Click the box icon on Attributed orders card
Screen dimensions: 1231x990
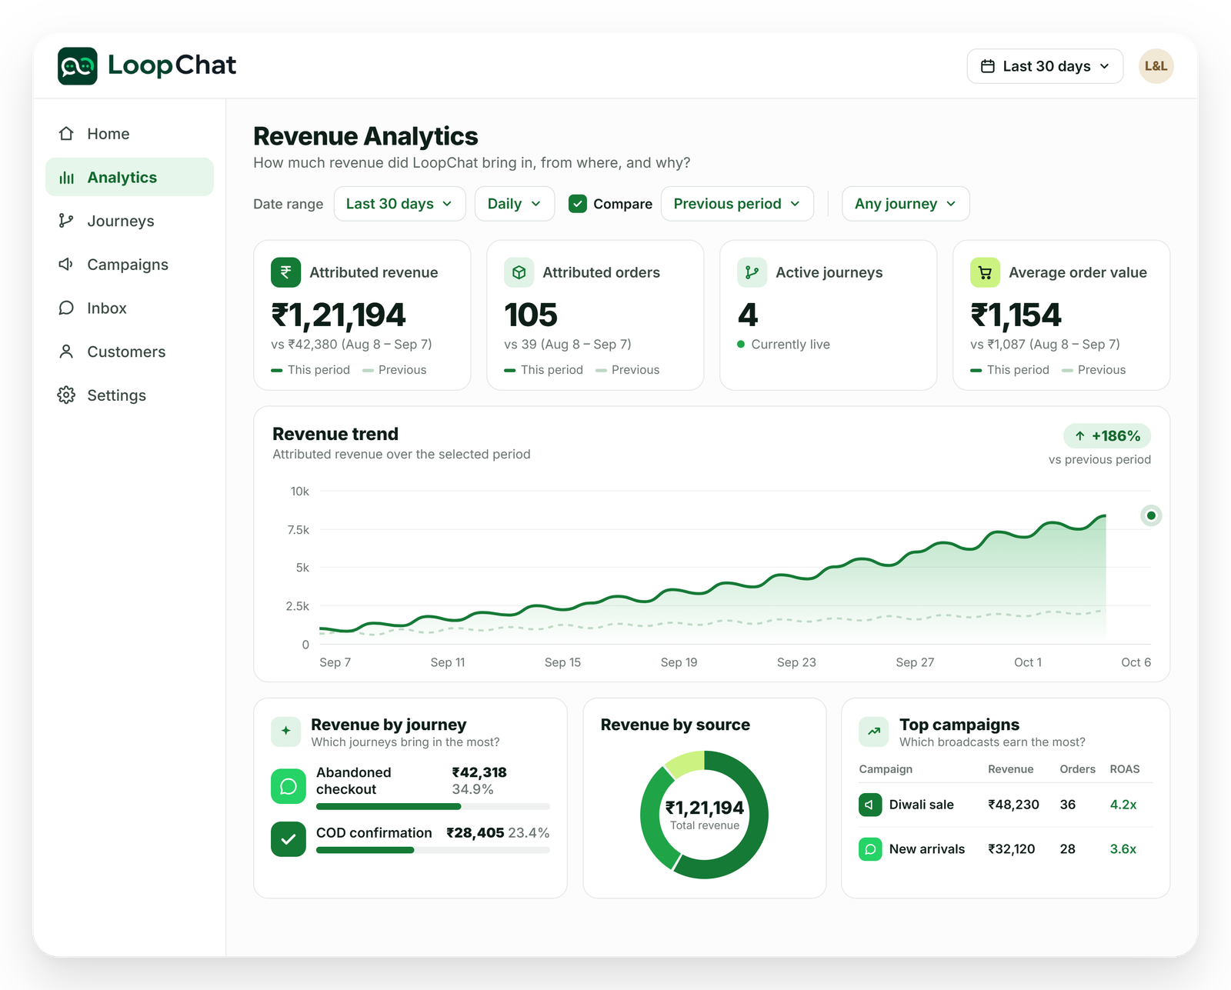pyautogui.click(x=519, y=272)
